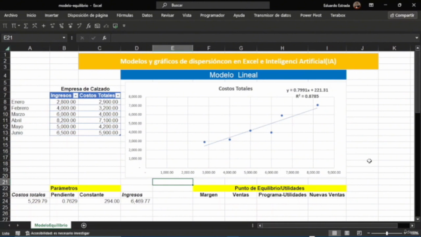This screenshot has height=237, width=421.
Task: Select the cell with 6,469.77
Action: pyautogui.click(x=137, y=201)
